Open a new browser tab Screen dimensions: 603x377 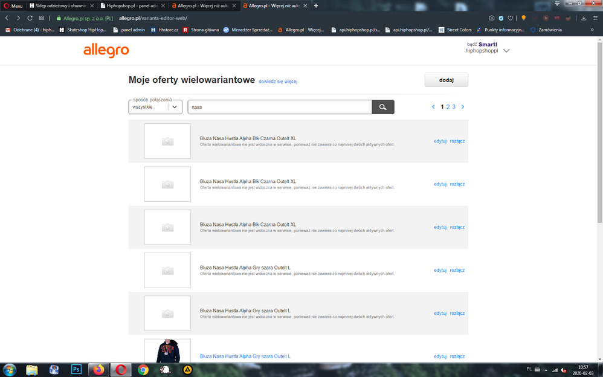pos(316,5)
